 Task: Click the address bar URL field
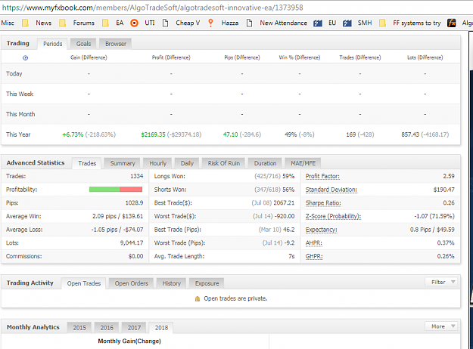[x=236, y=8]
